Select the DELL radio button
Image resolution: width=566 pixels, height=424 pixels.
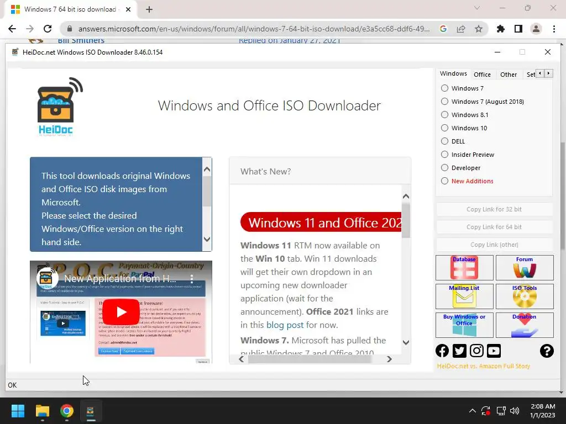coord(445,141)
